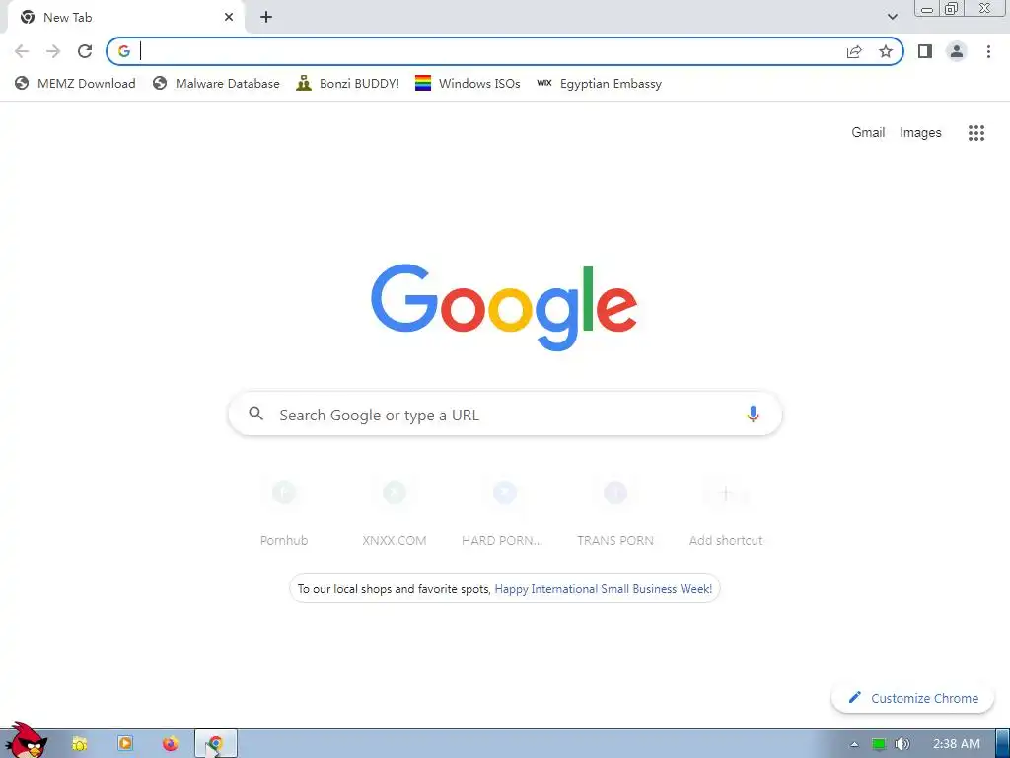This screenshot has height=758, width=1010.
Task: Open the file explorer taskbar icon
Action: (x=80, y=744)
